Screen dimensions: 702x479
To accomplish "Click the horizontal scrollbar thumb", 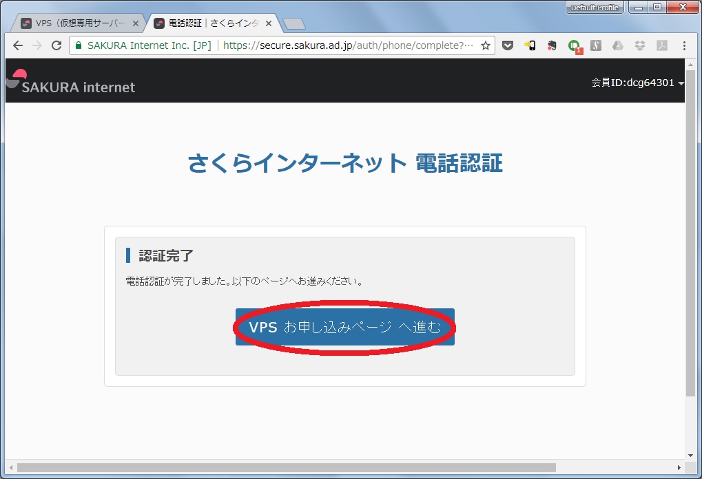I will coord(287,467).
